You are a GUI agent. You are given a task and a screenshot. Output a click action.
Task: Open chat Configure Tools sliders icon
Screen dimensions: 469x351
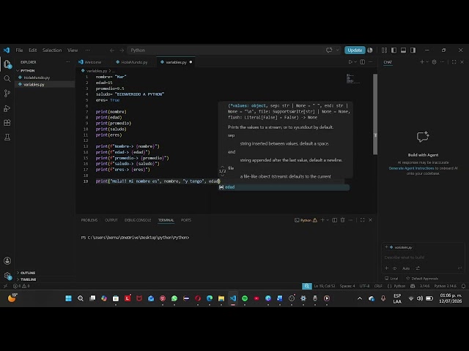(x=418, y=268)
